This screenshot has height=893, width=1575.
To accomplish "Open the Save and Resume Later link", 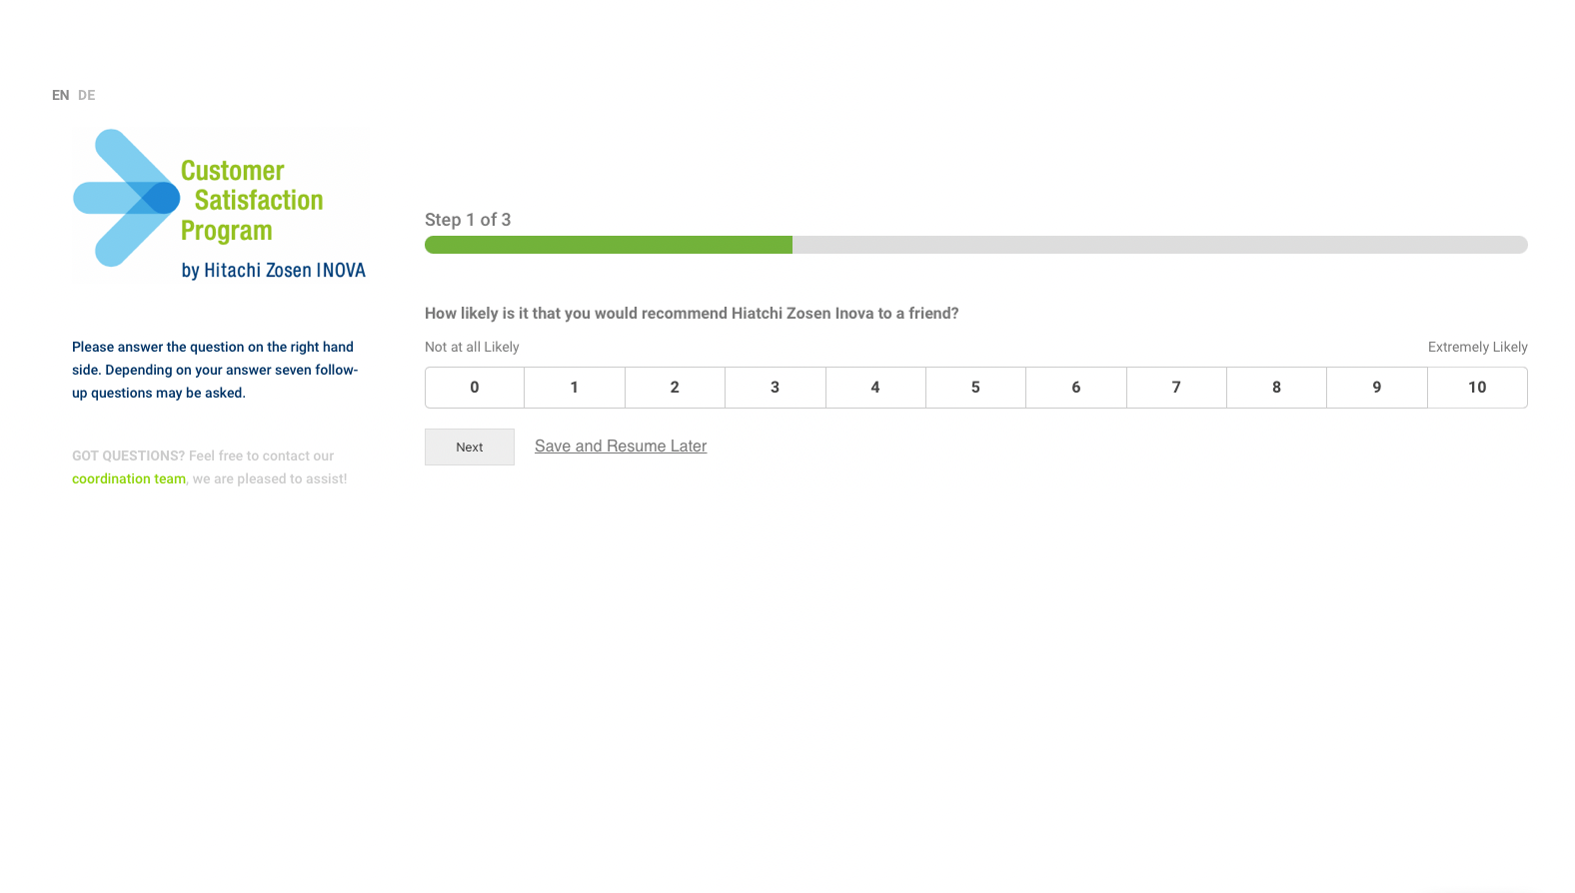I will (621, 446).
